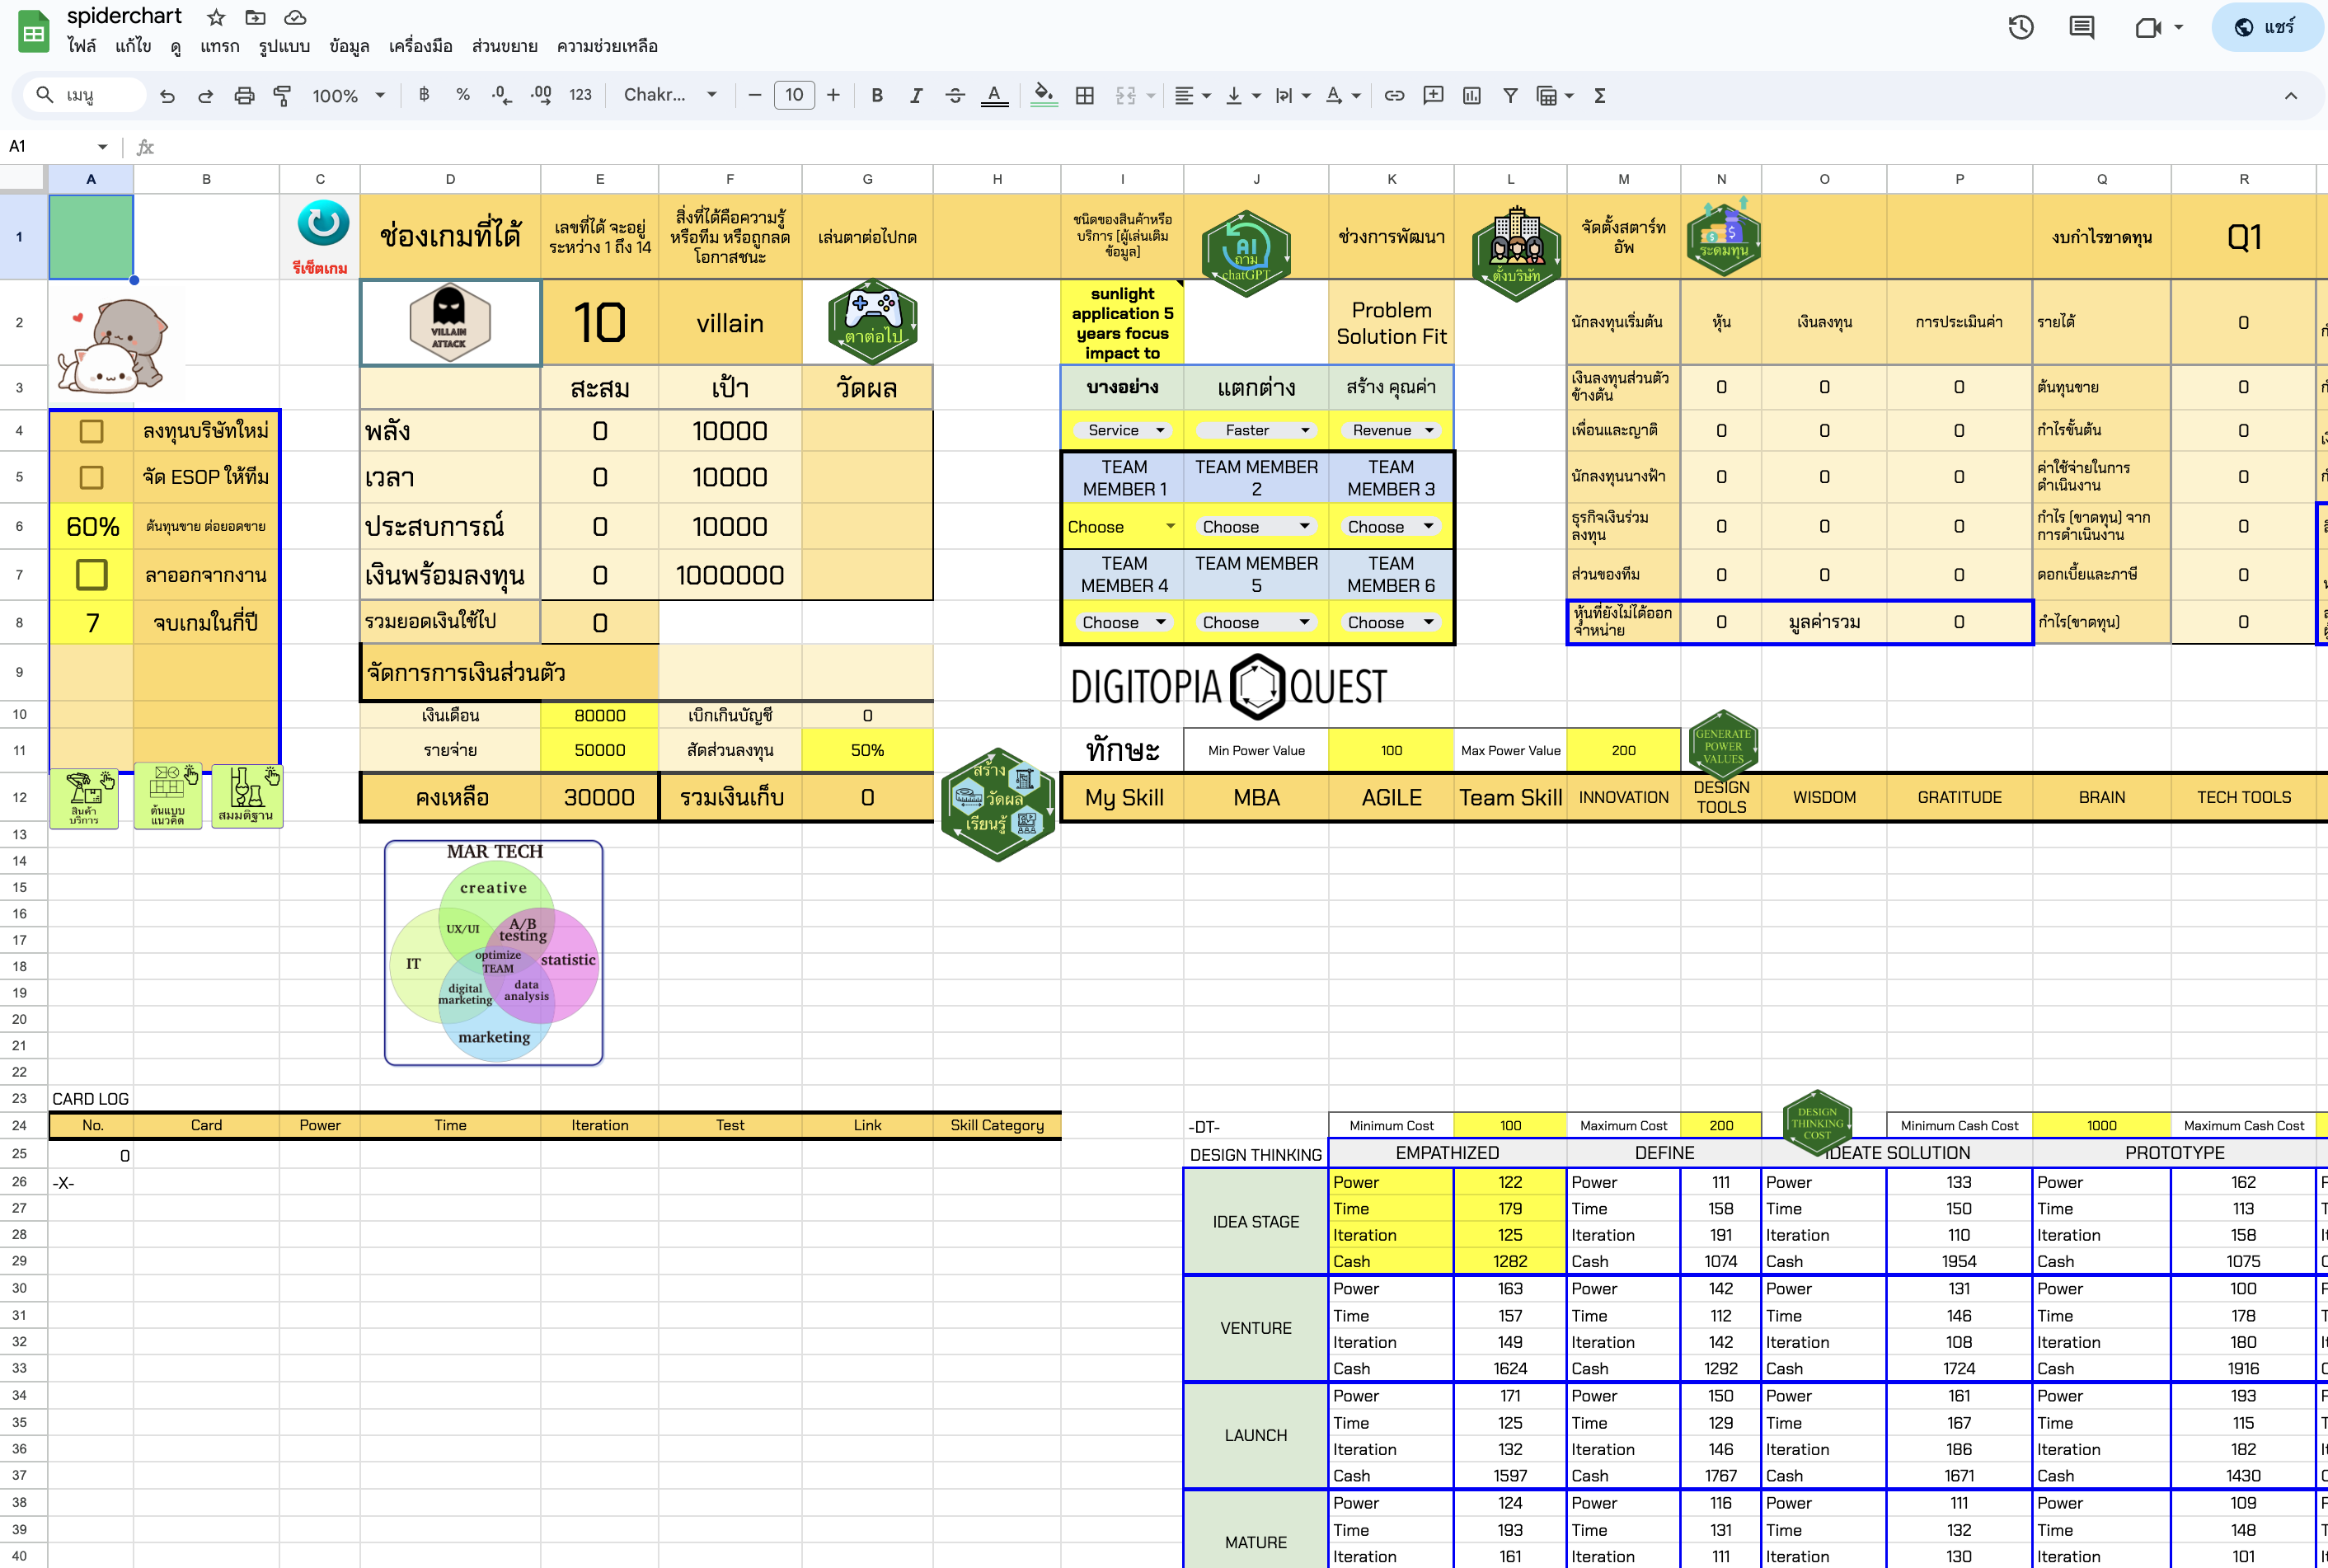Viewport: 2328px width, 1568px height.
Task: Apply Thai baht currency format
Action: [x=424, y=95]
